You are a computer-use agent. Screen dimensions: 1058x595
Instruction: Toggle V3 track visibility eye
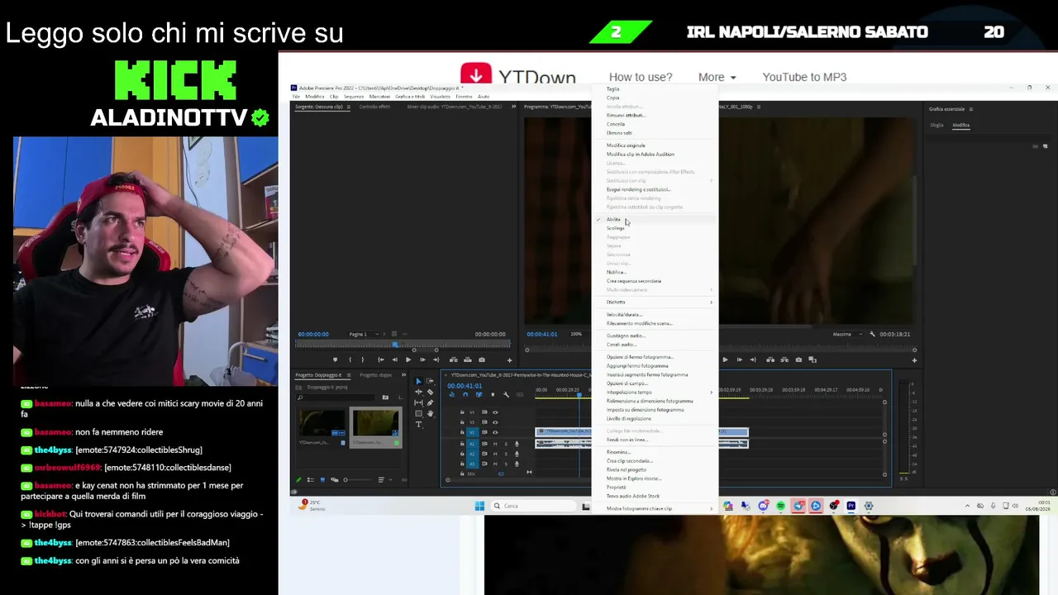click(x=495, y=412)
